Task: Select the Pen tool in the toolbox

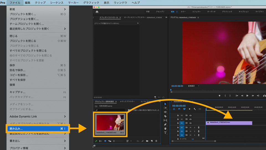Action: (165, 124)
